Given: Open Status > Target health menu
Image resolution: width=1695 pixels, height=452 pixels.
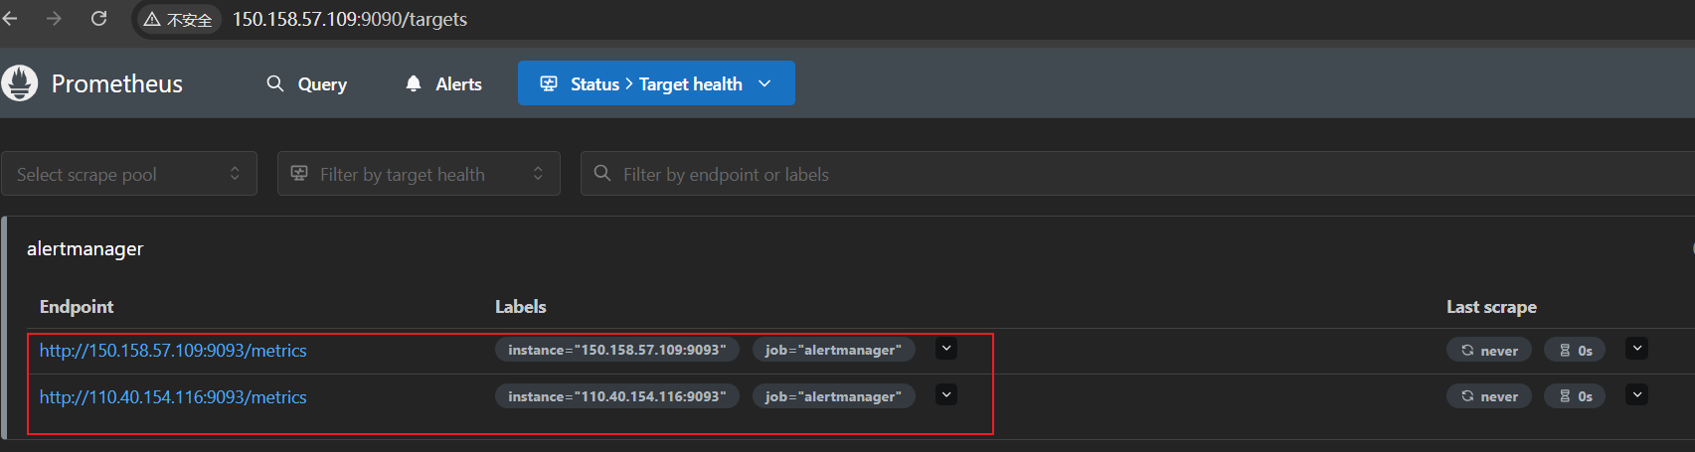Looking at the screenshot, I should [656, 83].
